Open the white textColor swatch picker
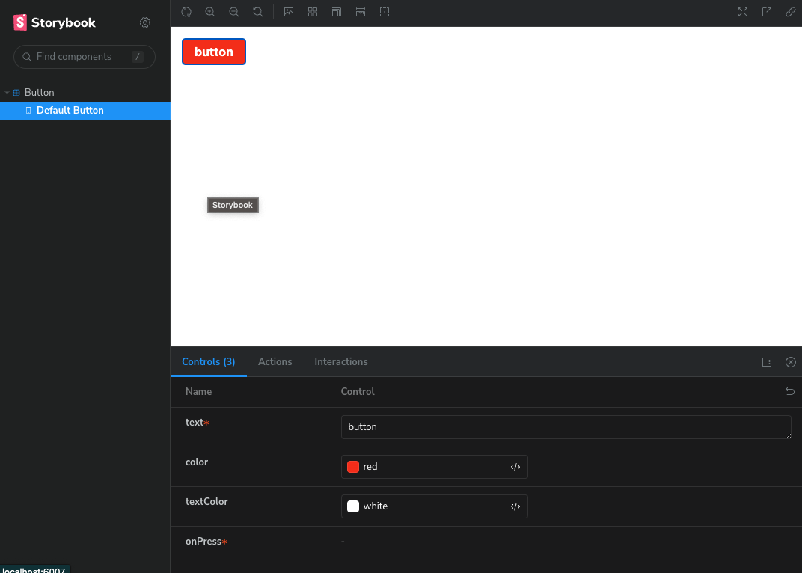 [x=353, y=506]
